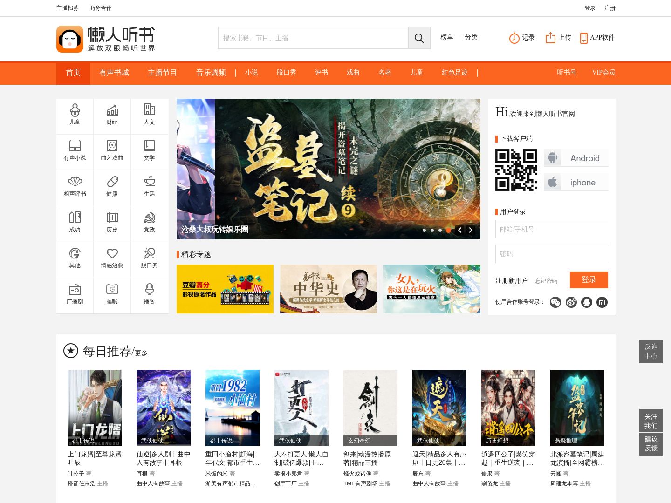Open the 曲艺戏曲 category icon

(112, 146)
